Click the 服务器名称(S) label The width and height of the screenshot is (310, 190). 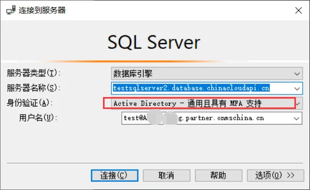tap(33, 88)
